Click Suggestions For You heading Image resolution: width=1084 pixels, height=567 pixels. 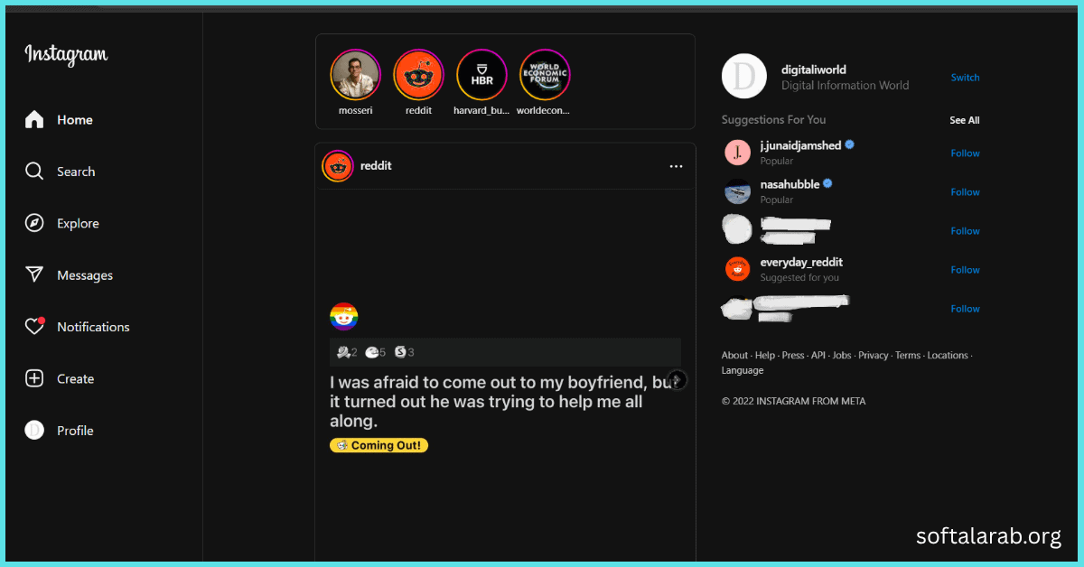[773, 119]
